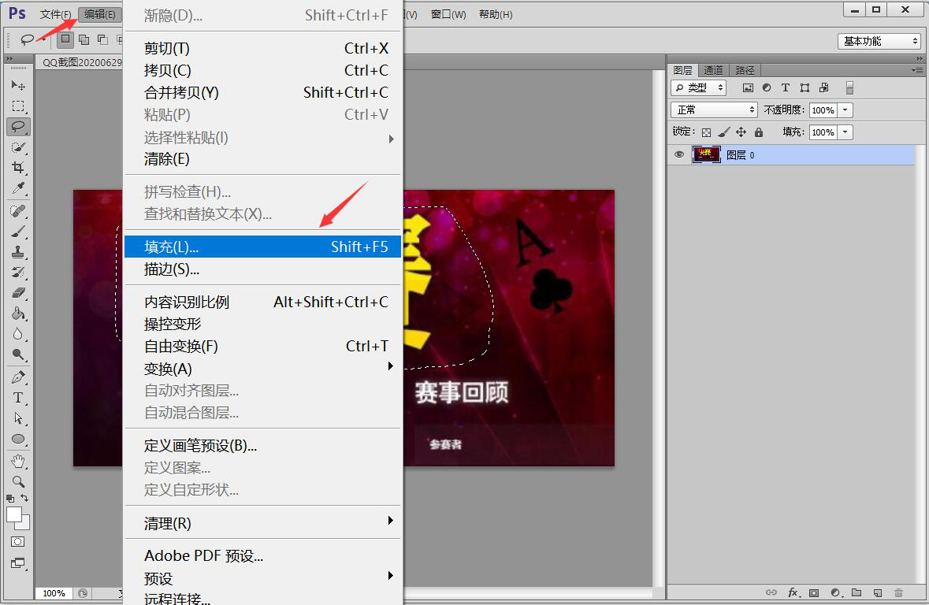929x605 pixels.
Task: Select the Horizontal Type tool
Action: tap(18, 398)
